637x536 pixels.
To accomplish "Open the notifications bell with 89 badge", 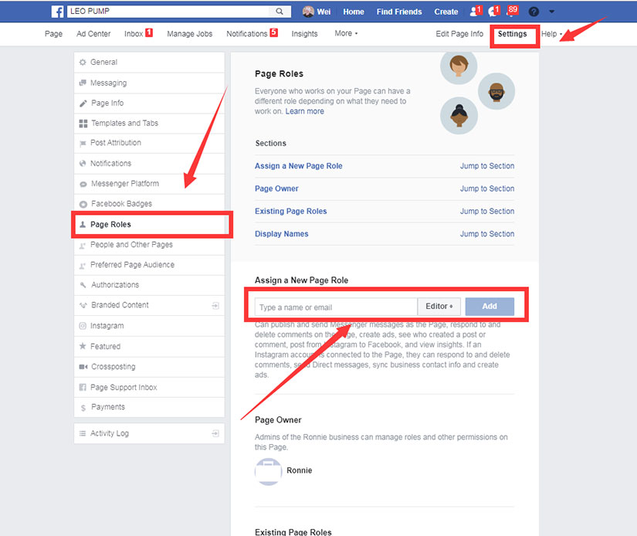I will click(x=512, y=11).
